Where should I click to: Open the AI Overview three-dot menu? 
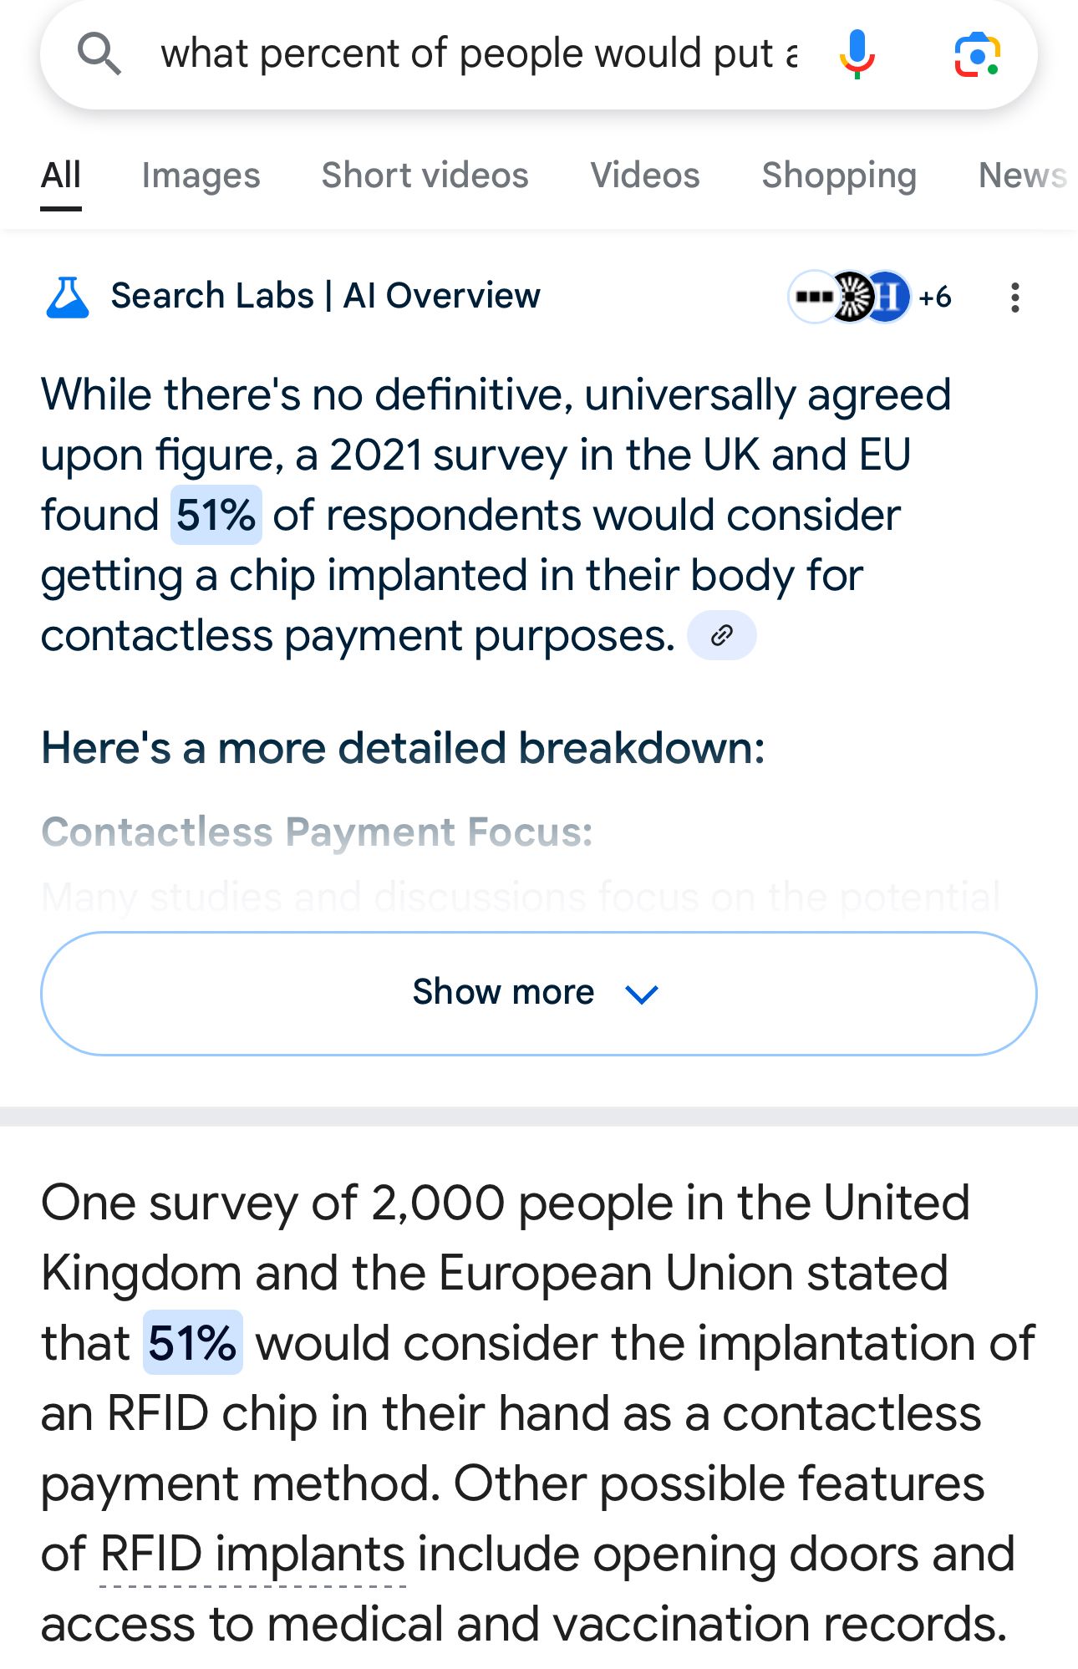point(1014,298)
